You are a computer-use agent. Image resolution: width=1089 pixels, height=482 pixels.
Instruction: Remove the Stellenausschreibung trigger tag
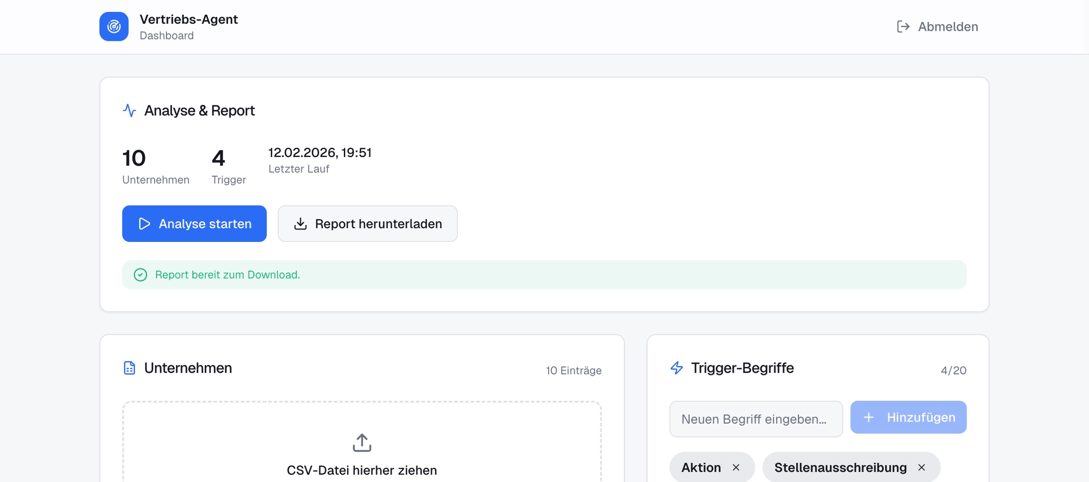pyautogui.click(x=921, y=467)
